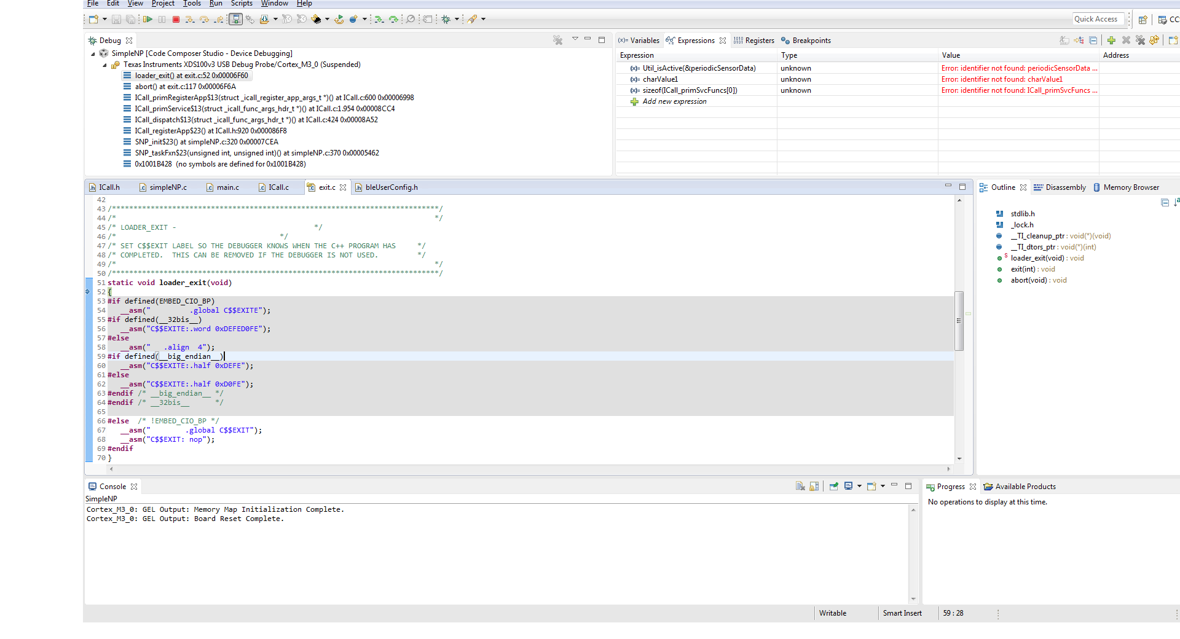Click the Load program icon in toolbar
Viewport: 1180px width, 639px height.
pyautogui.click(x=264, y=19)
